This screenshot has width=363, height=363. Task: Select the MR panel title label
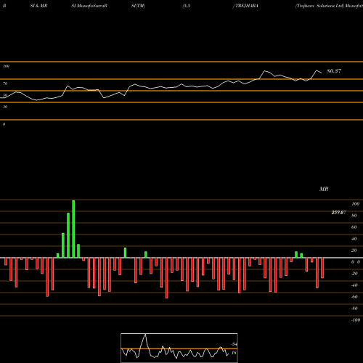click(324, 189)
